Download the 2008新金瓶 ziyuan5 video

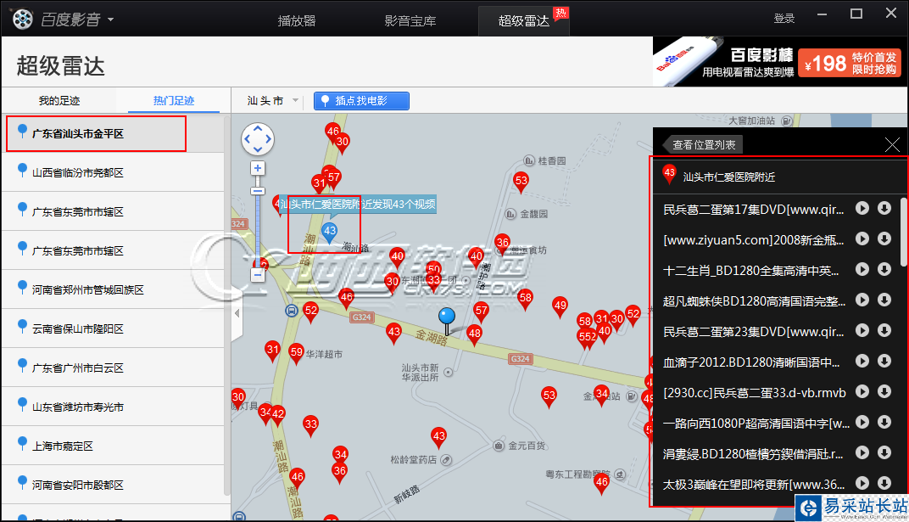click(884, 239)
